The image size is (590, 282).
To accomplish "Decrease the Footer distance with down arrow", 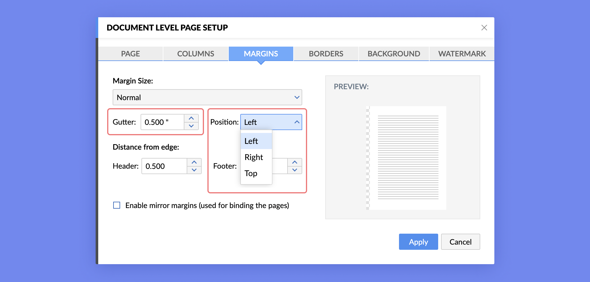I will [x=295, y=170].
